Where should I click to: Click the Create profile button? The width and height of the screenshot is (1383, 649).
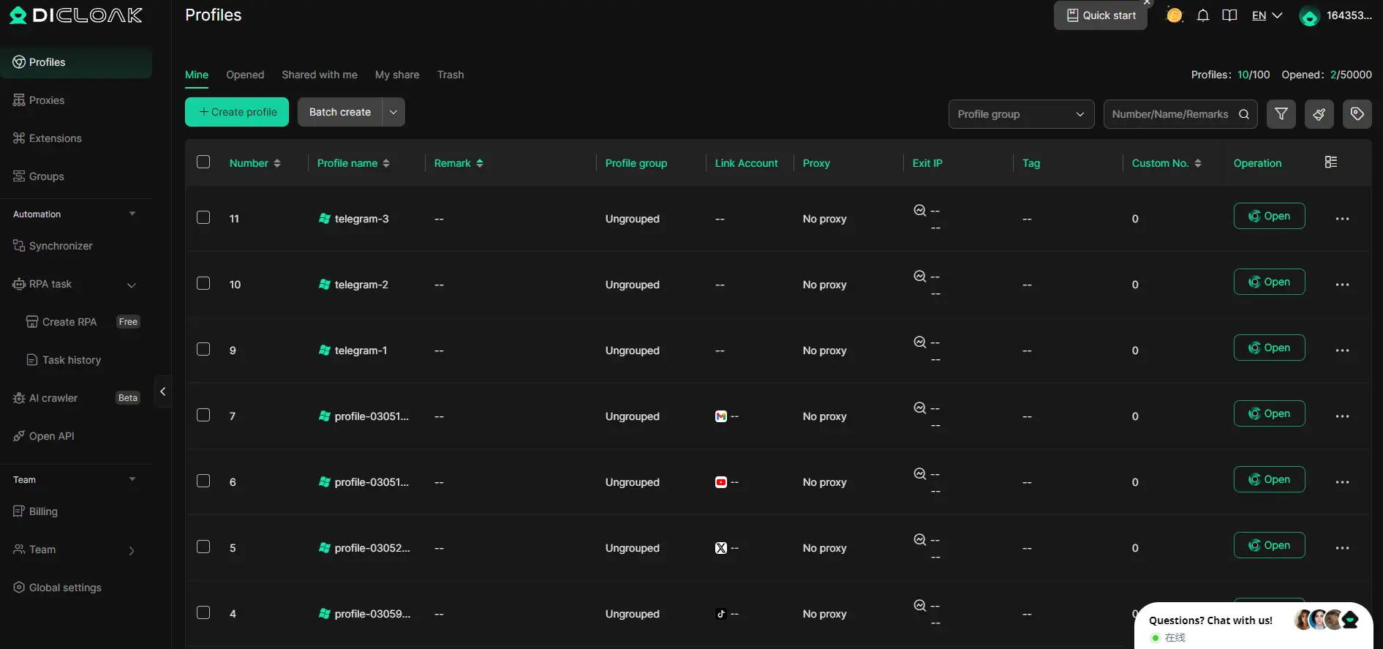point(237,112)
